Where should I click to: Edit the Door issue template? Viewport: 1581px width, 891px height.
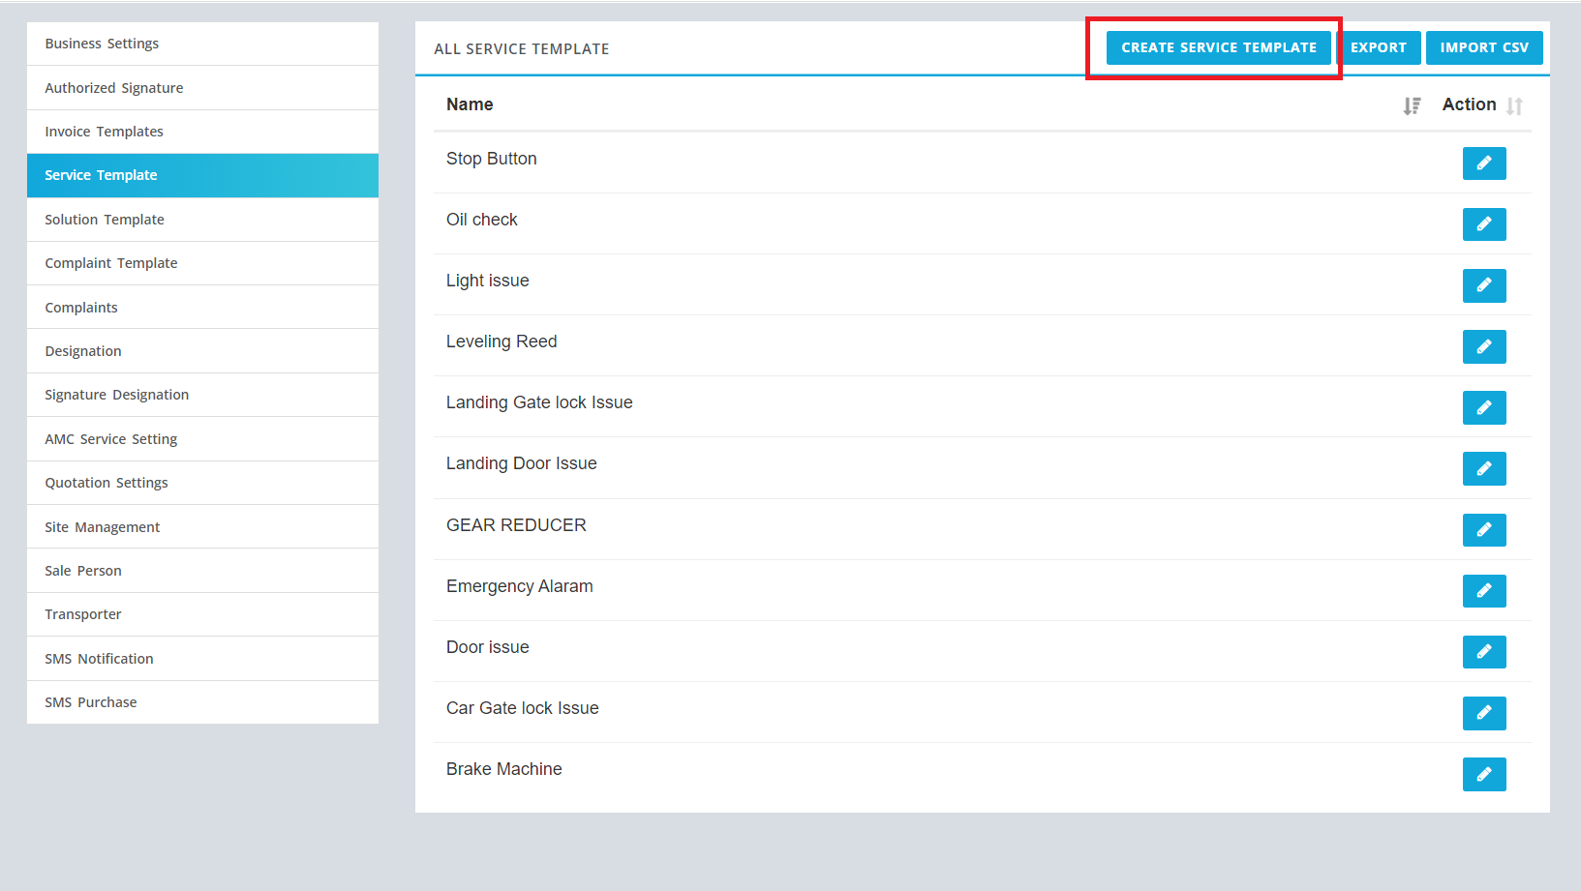pyautogui.click(x=1484, y=652)
